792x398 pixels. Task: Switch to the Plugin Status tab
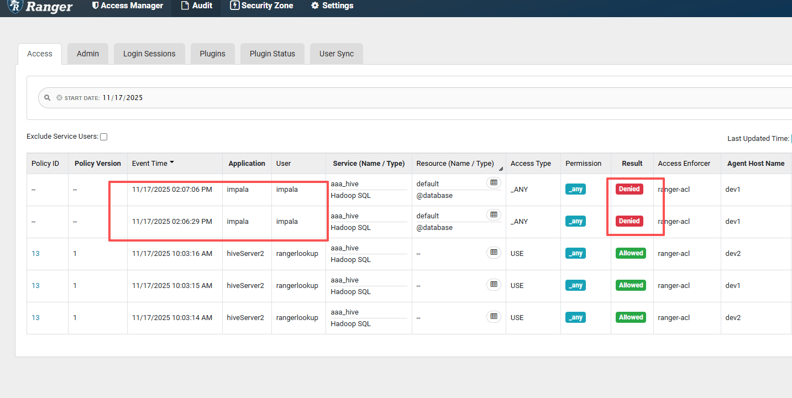[x=272, y=54]
